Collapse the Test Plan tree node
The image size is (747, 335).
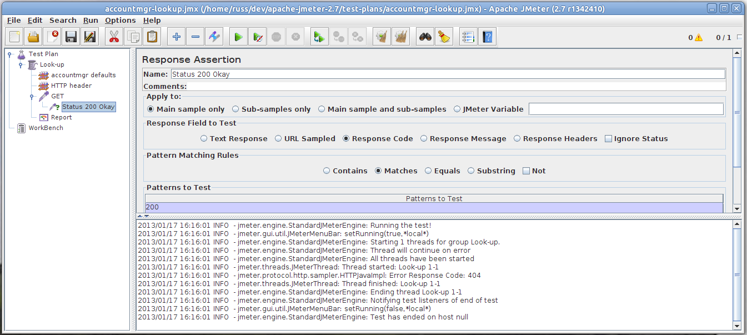click(9, 54)
